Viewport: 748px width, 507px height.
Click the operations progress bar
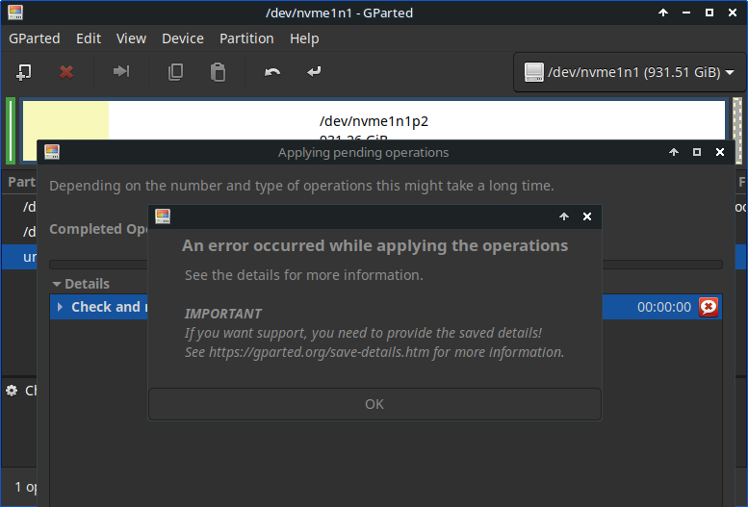[386, 265]
